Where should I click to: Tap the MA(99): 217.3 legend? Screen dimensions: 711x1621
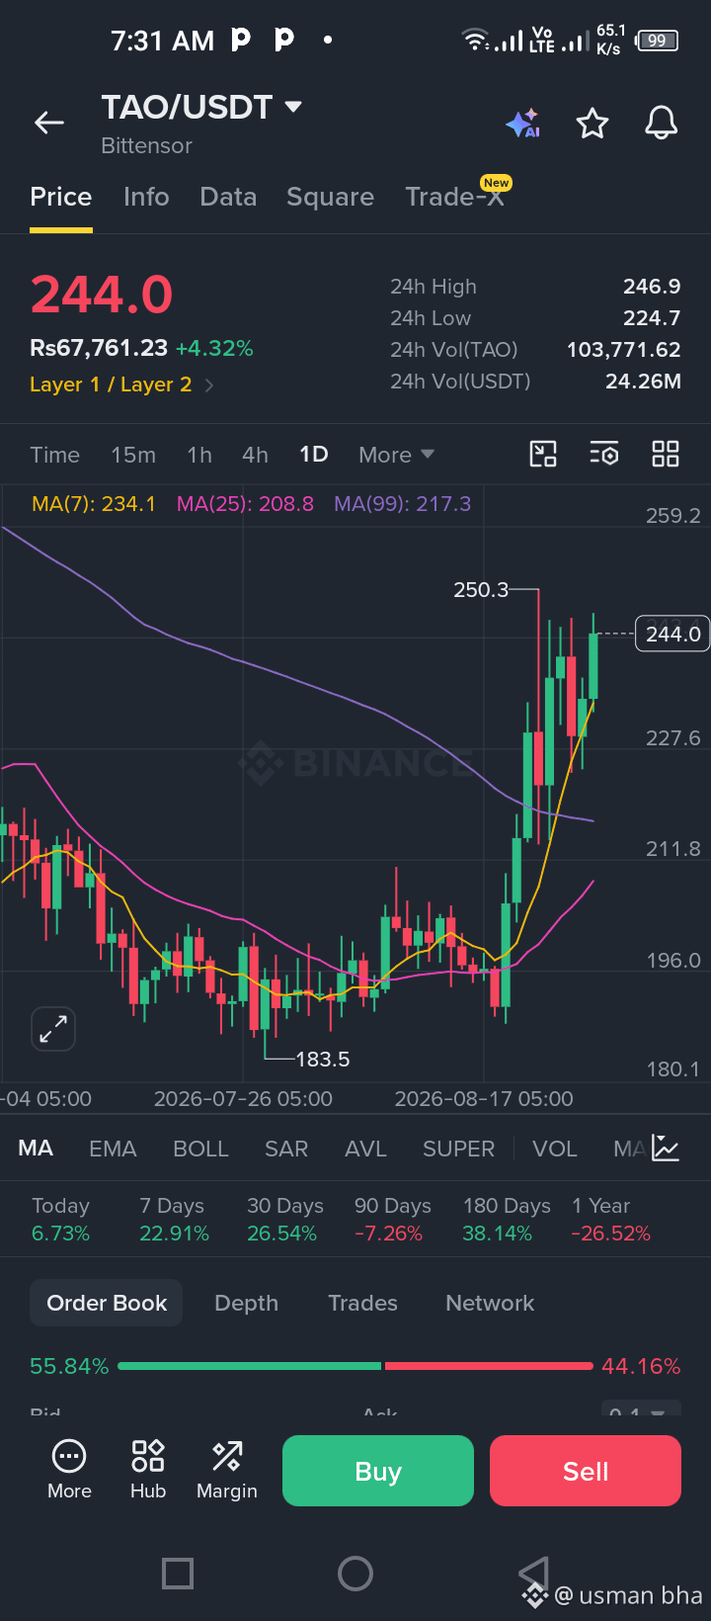[403, 504]
